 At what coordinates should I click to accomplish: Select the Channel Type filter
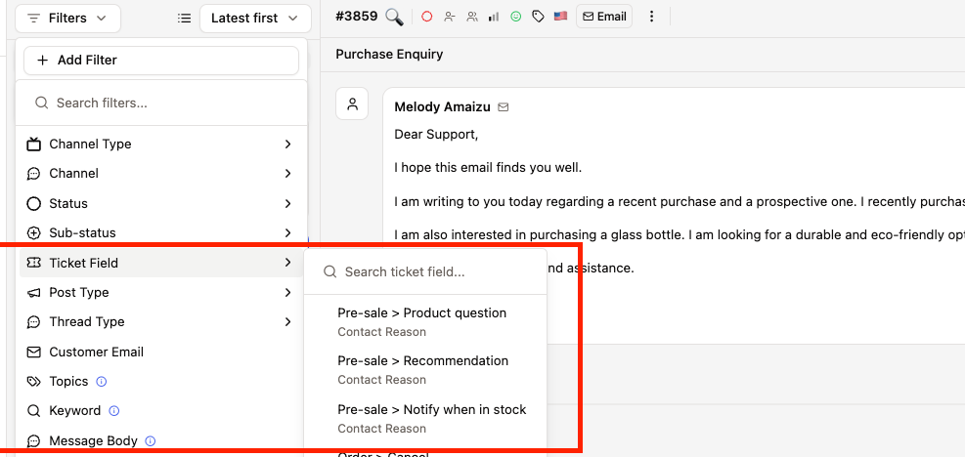161,144
